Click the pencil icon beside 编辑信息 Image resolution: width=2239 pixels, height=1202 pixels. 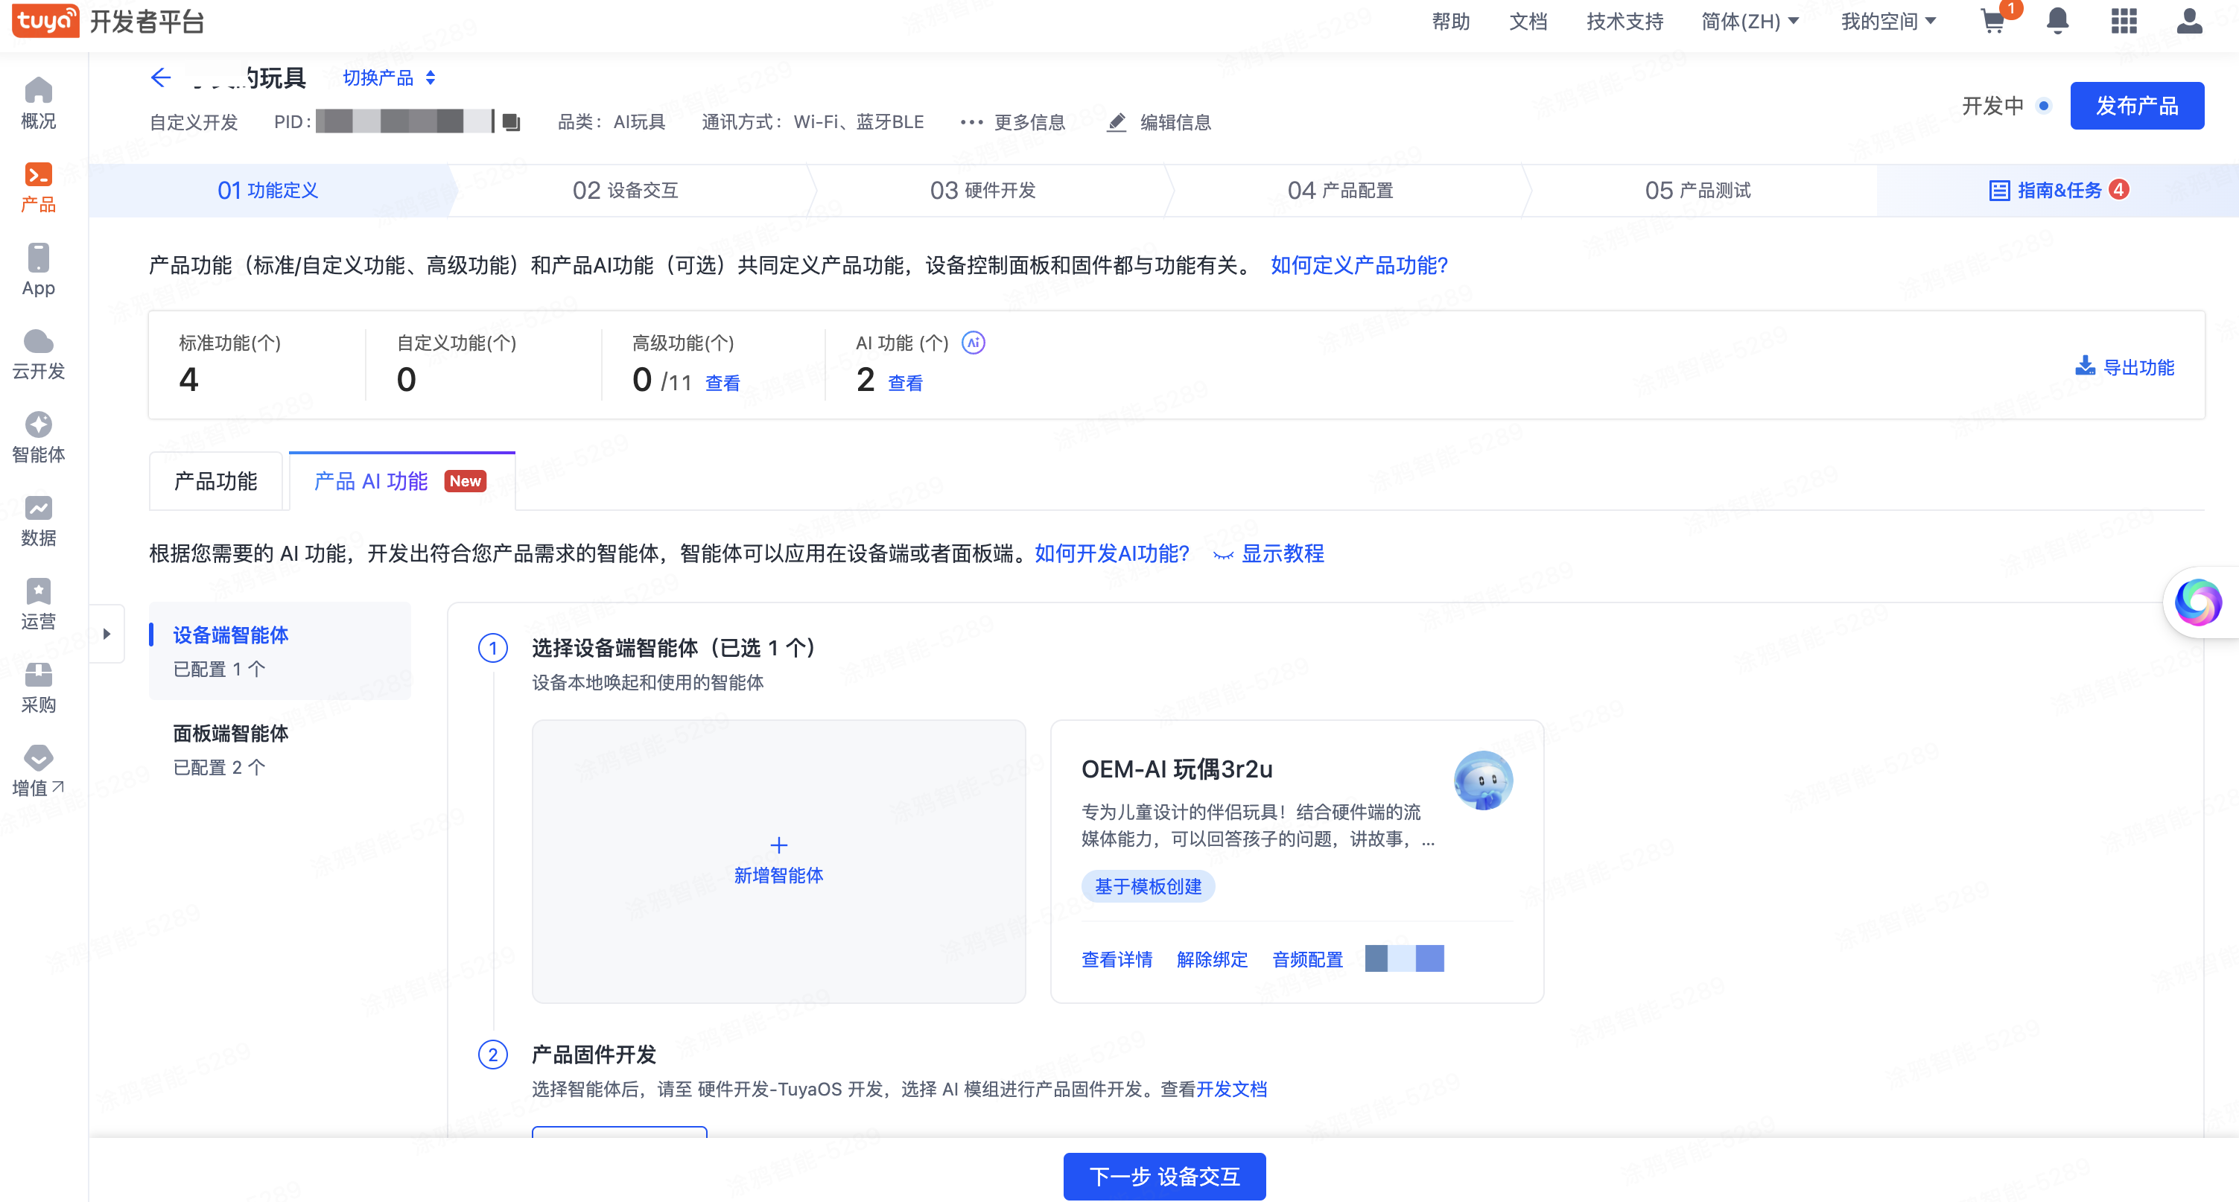coord(1116,121)
